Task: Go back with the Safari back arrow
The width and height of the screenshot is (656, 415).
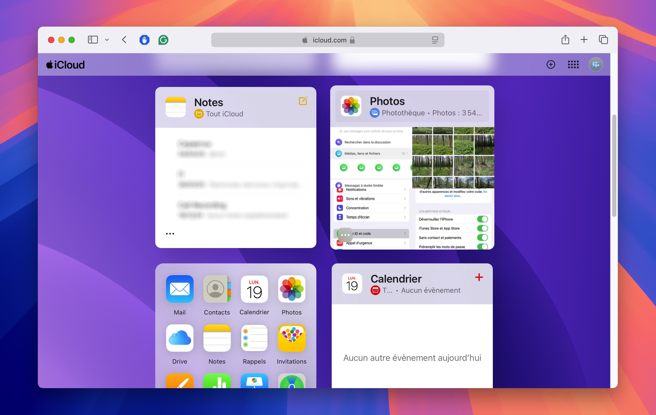Action: click(x=124, y=40)
